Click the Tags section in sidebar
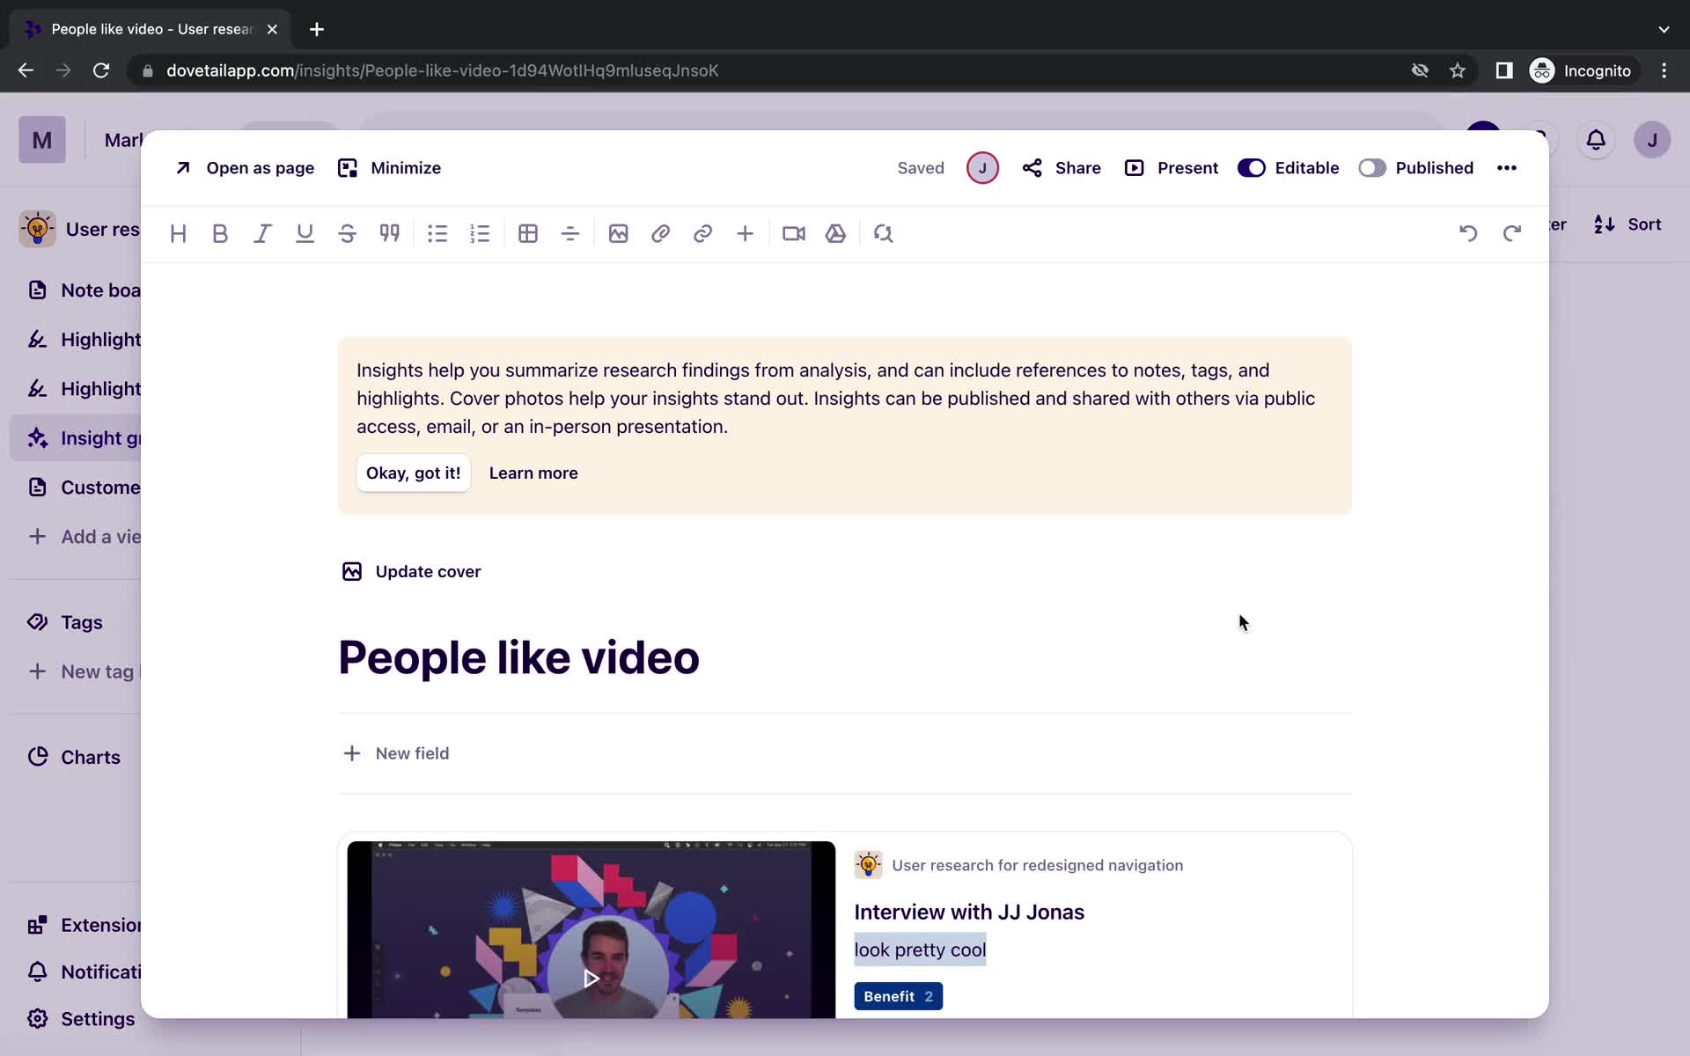 pyautogui.click(x=82, y=621)
